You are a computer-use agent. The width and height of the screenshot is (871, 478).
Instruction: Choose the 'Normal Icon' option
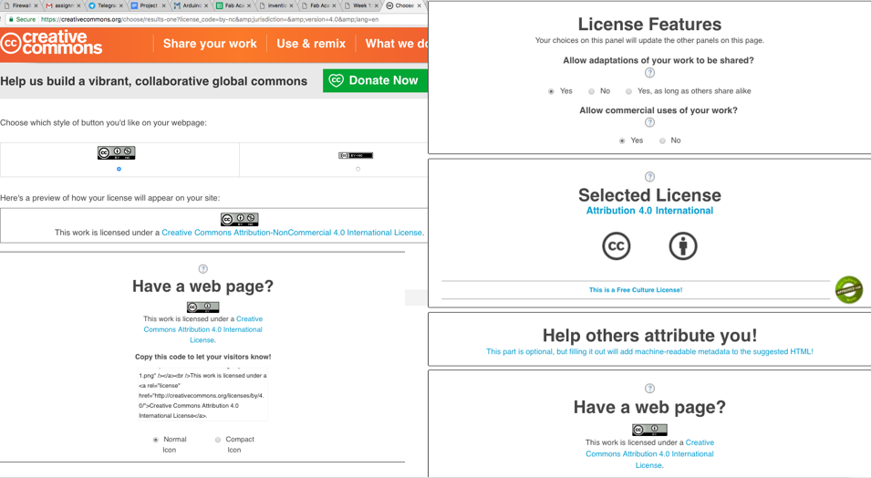pyautogui.click(x=156, y=440)
